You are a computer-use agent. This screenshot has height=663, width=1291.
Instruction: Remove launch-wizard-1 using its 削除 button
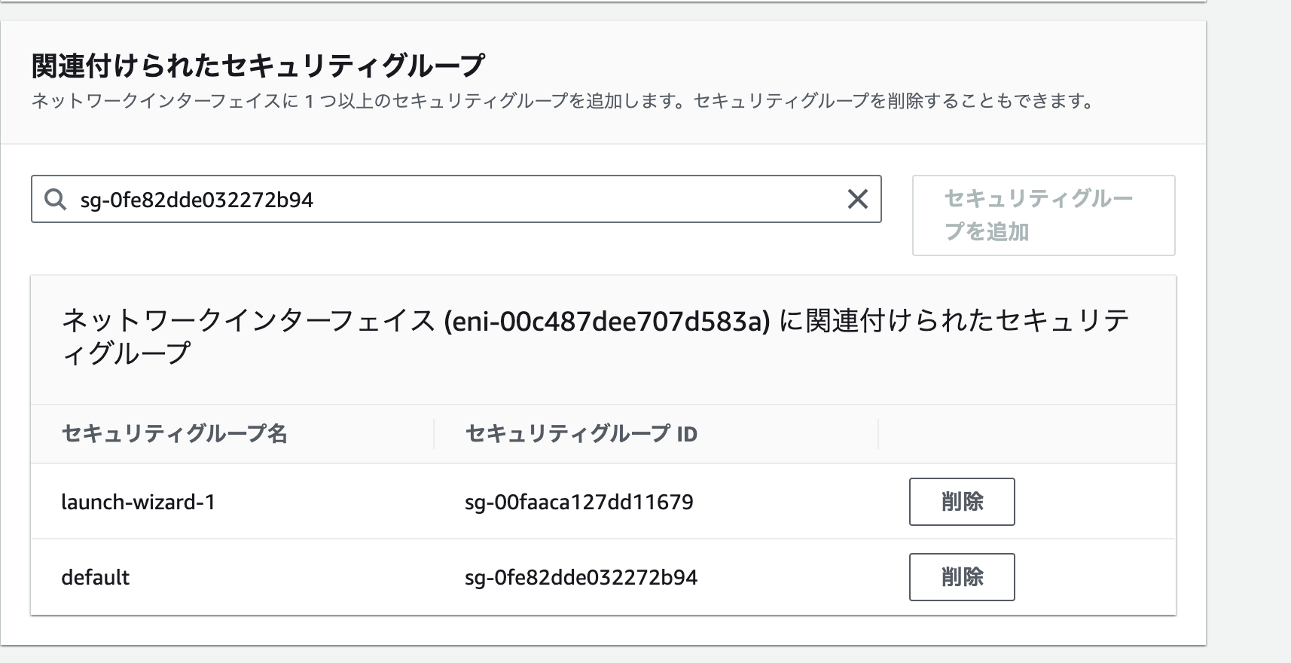(x=961, y=502)
